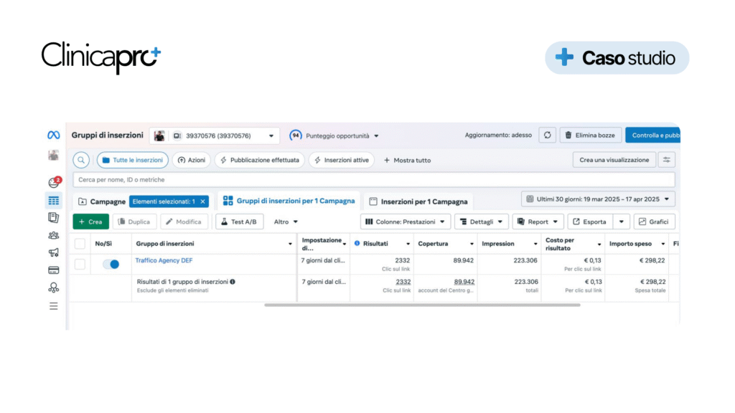The image size is (735, 413).
Task: Click Mostra tutto filters
Action: click(408, 160)
